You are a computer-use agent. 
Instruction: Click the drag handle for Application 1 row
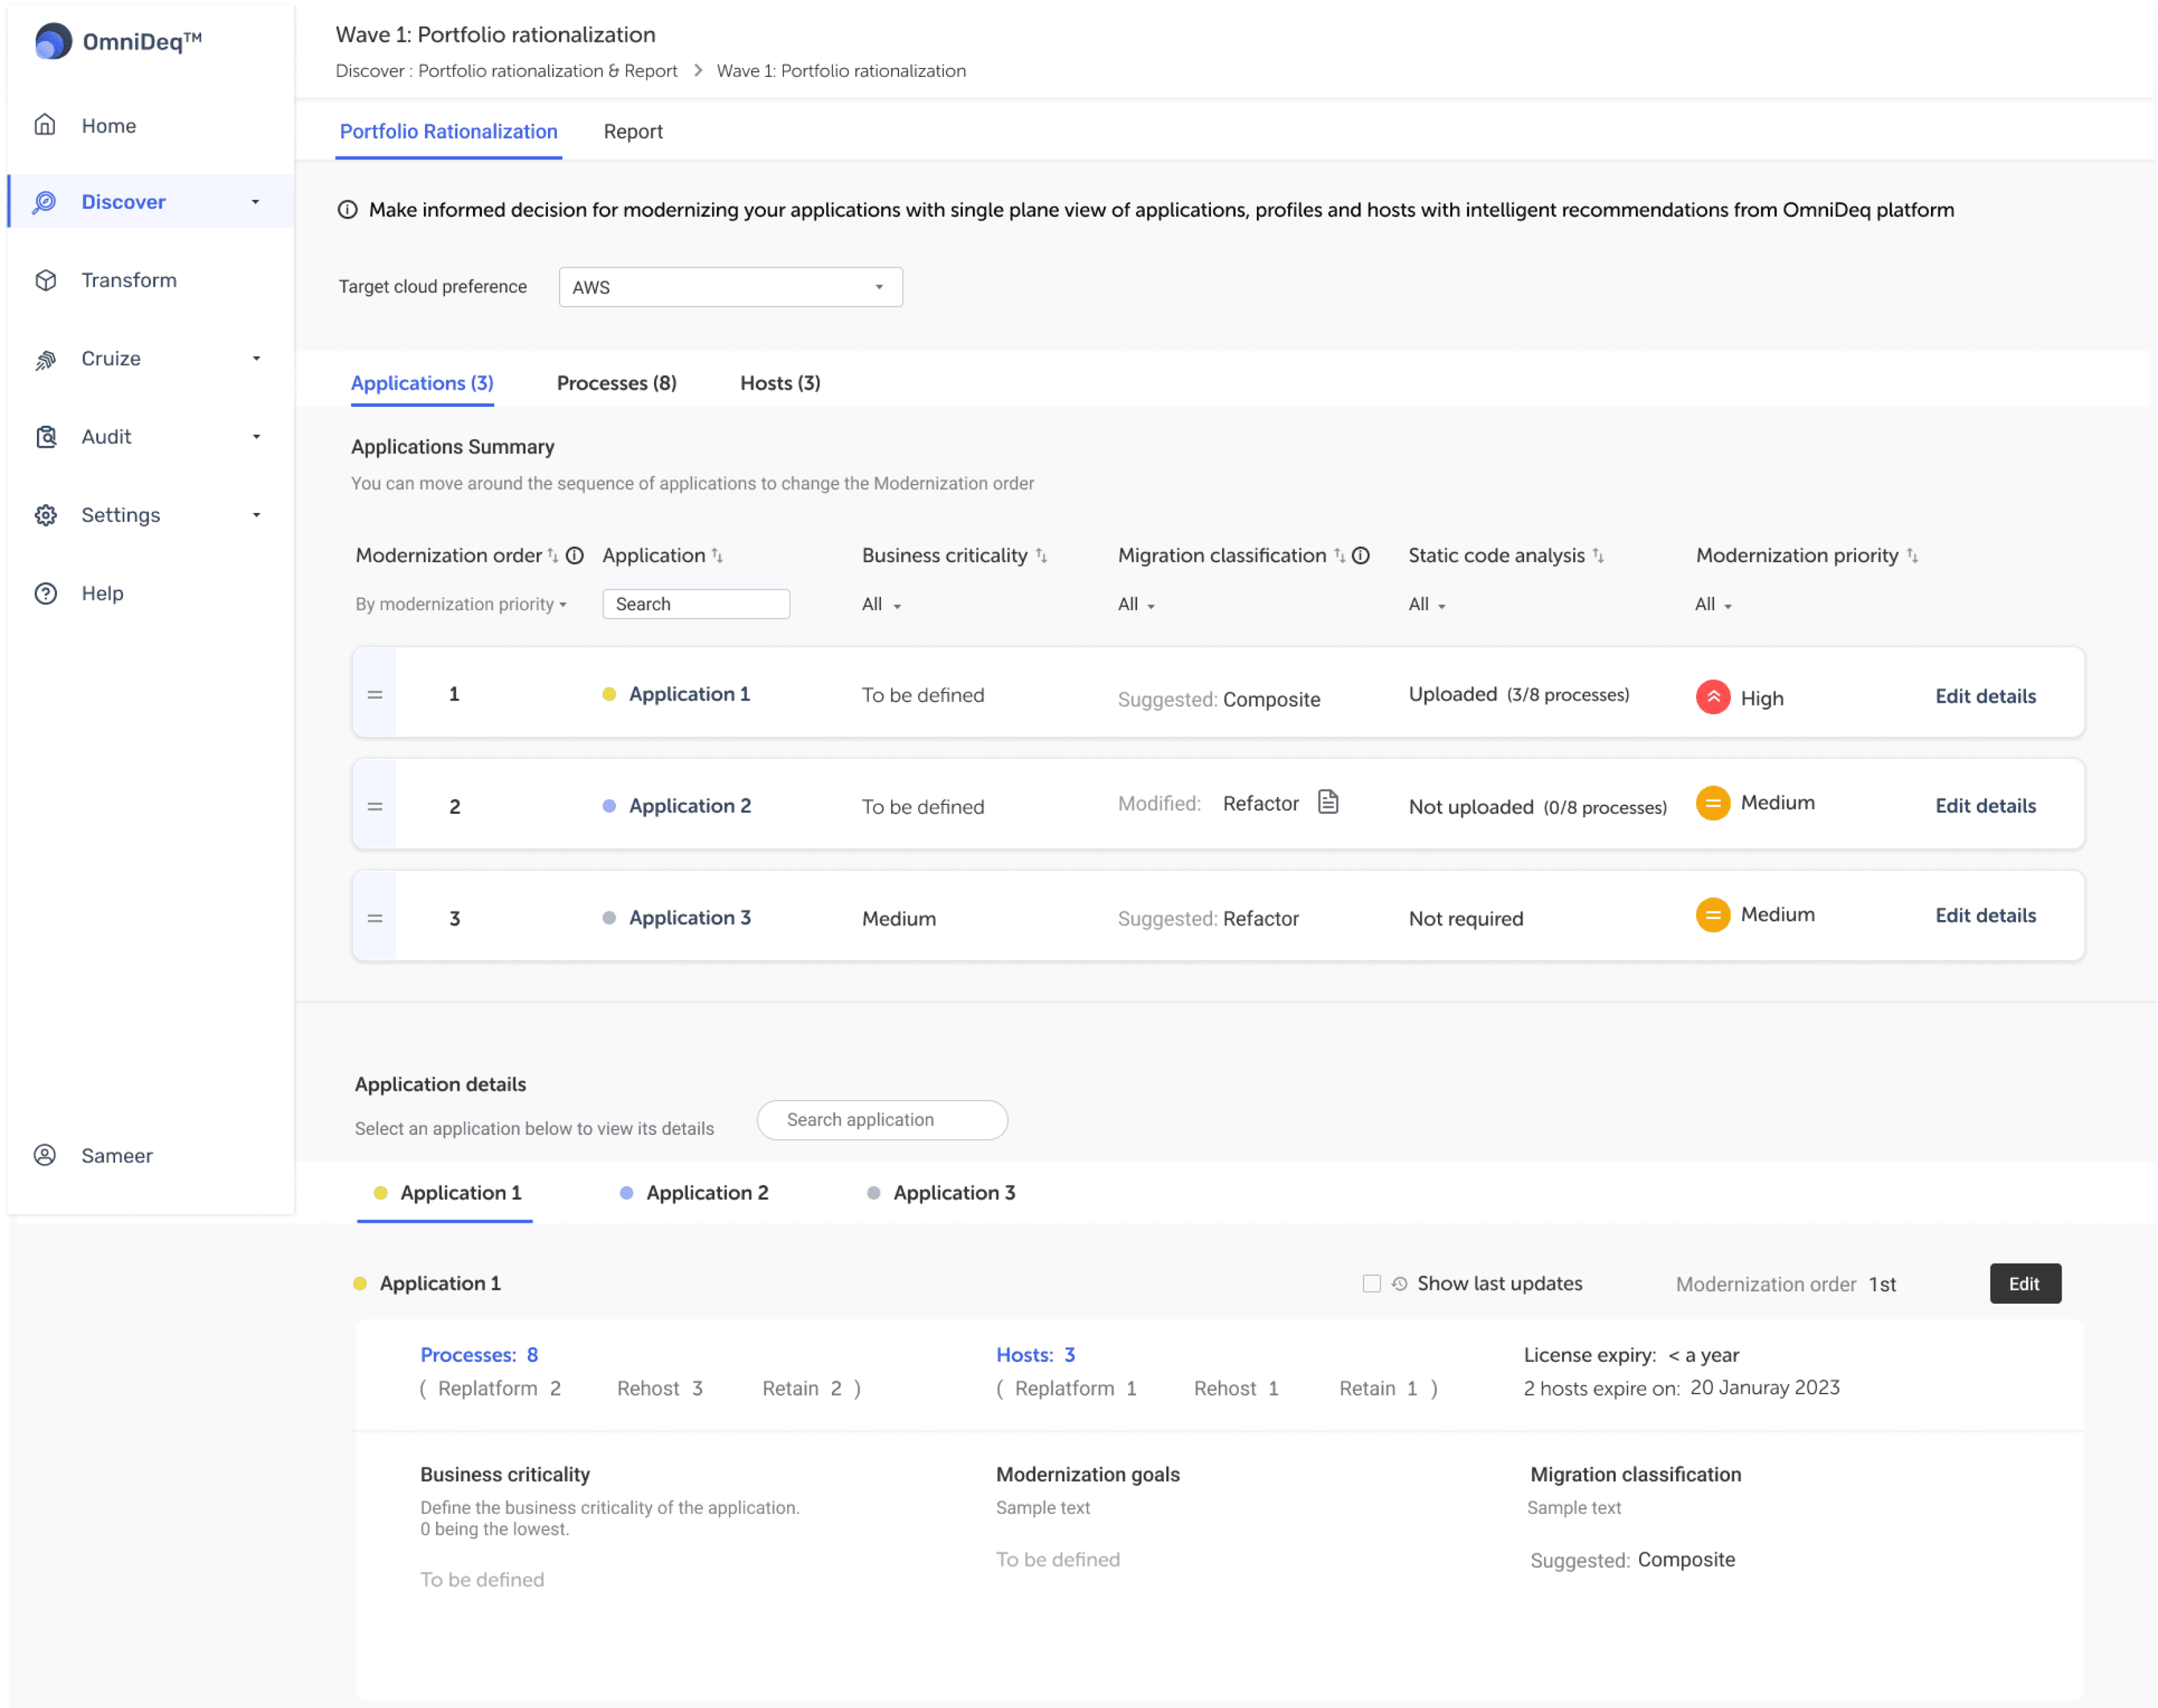375,694
